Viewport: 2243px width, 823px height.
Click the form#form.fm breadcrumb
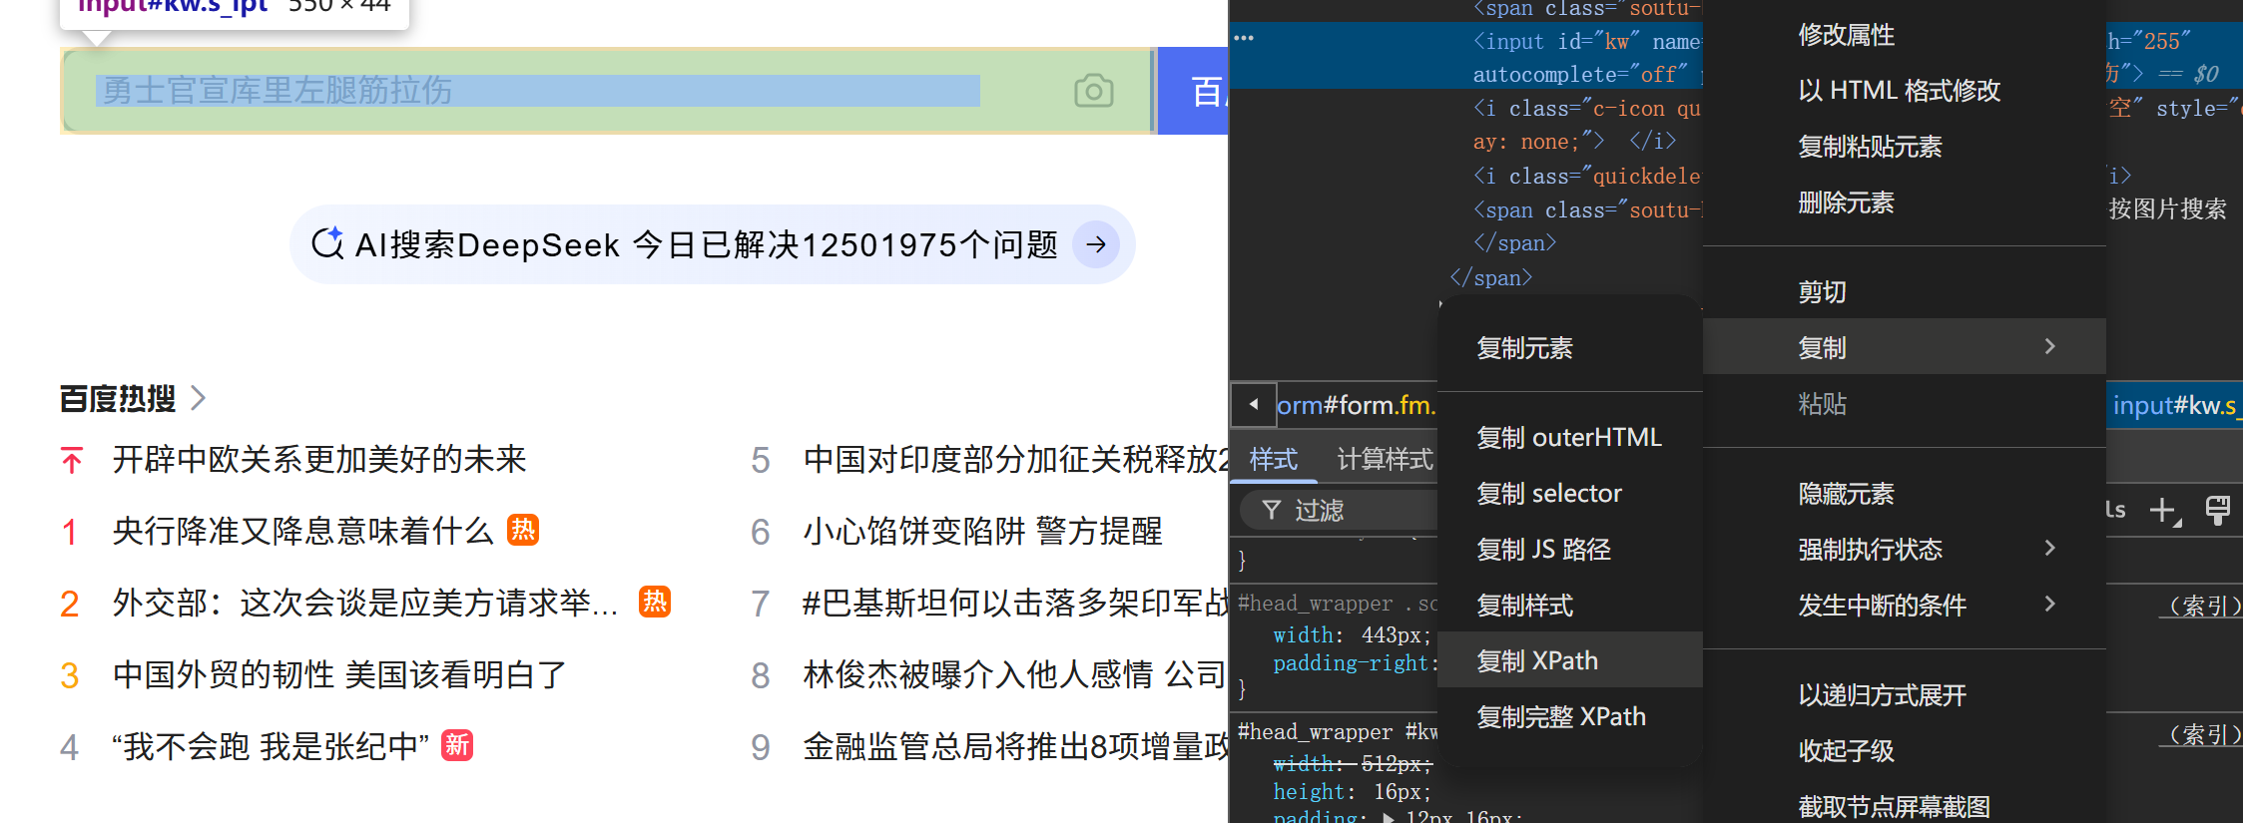pos(1356,405)
